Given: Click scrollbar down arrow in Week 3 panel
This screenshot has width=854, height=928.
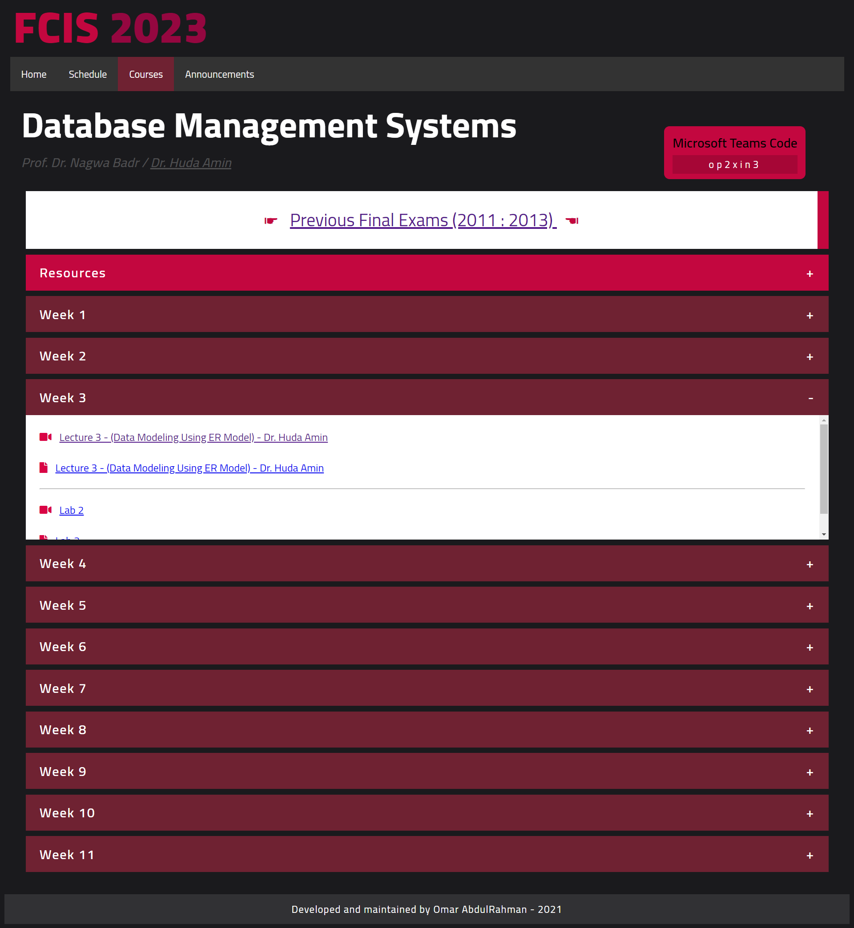Looking at the screenshot, I should coord(823,534).
